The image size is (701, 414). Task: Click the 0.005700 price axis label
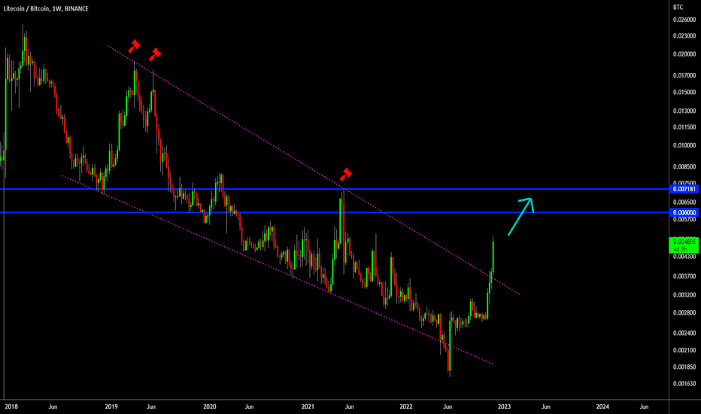[684, 219]
